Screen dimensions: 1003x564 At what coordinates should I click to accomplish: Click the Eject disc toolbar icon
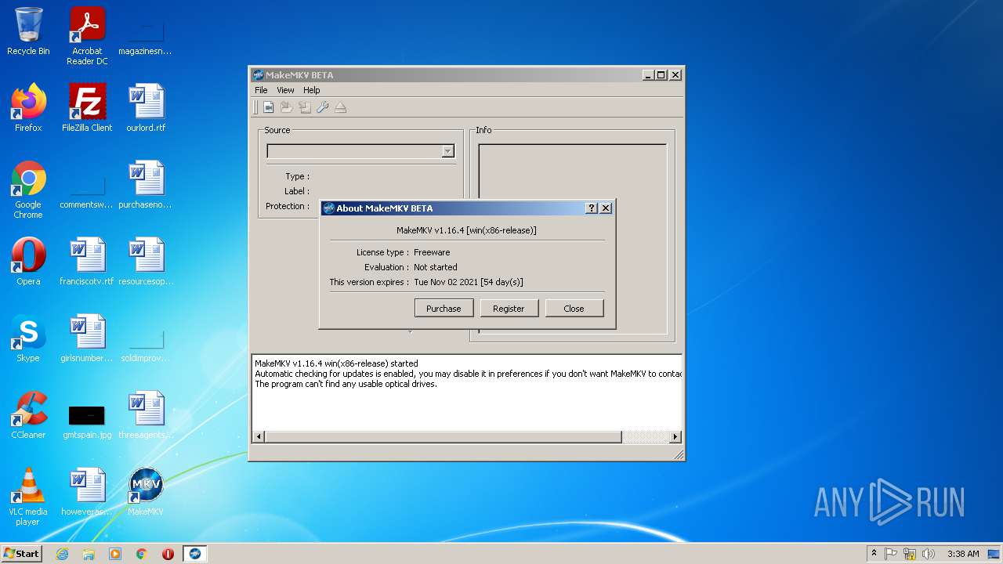341,107
